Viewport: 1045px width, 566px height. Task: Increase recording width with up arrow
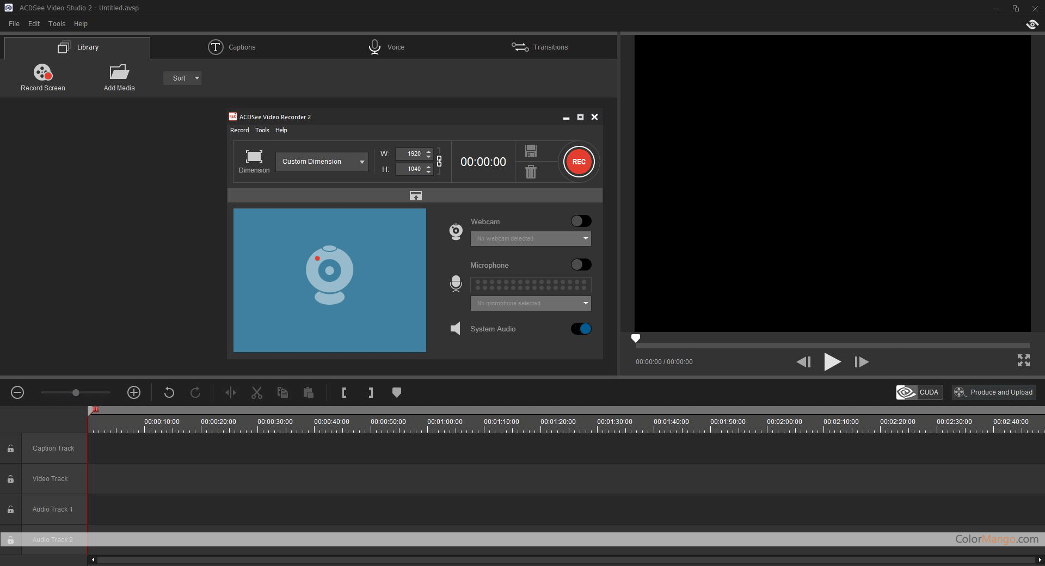(429, 151)
